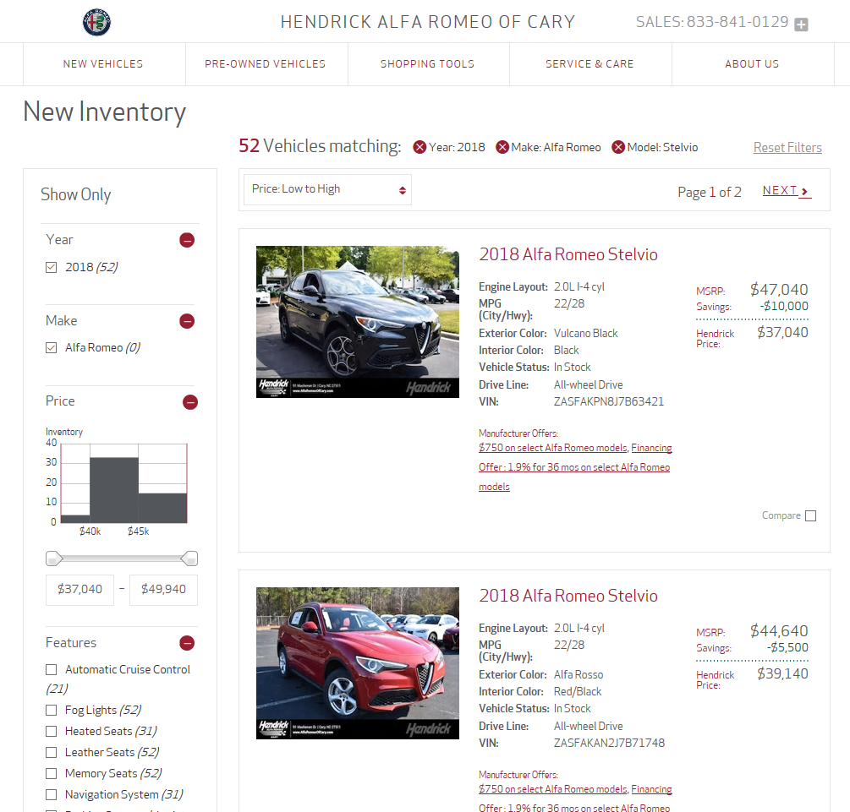Click the sales number 833-841-0129

[x=738, y=22]
